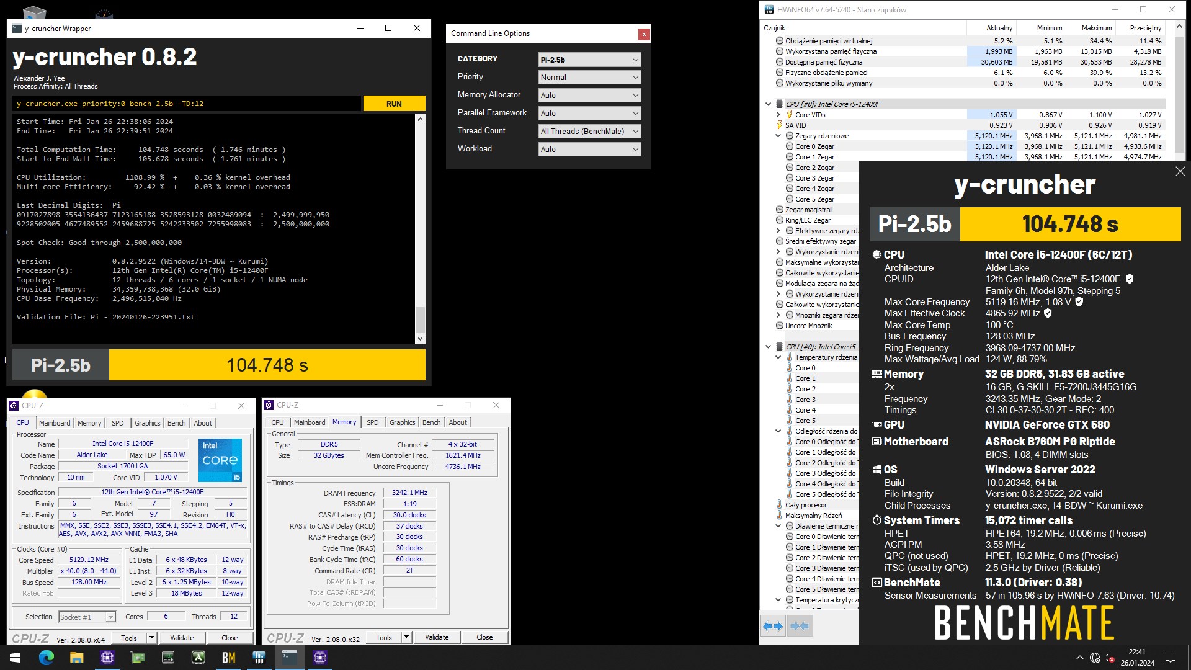Expand the Efektywne zegary node in HWiNFO
The height and width of the screenshot is (670, 1191).
pyautogui.click(x=778, y=231)
